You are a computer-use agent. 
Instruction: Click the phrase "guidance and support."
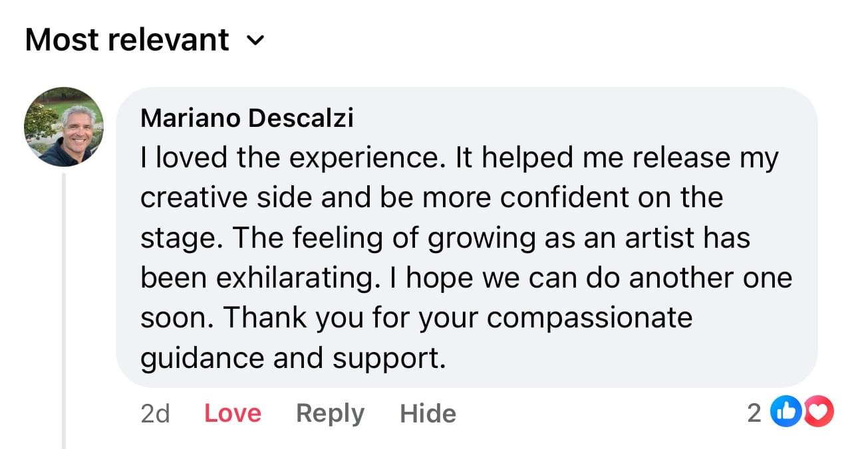292,358
